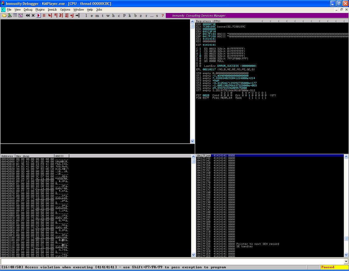Click the Execute till return icon
Image resolution: width=349 pixels, height=271 pixels.
(72, 16)
